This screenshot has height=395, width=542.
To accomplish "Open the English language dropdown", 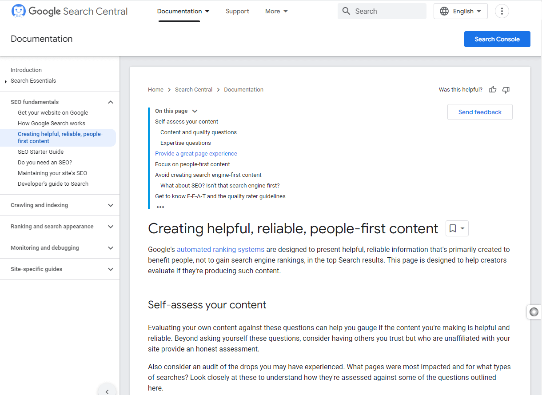I will click(x=460, y=11).
